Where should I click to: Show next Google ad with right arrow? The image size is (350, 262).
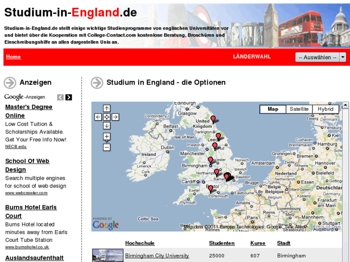pyautogui.click(x=69, y=97)
